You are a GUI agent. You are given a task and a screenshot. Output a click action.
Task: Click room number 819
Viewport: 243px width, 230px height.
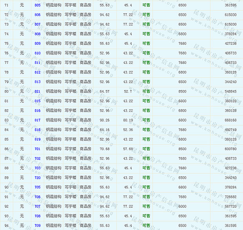38,139
